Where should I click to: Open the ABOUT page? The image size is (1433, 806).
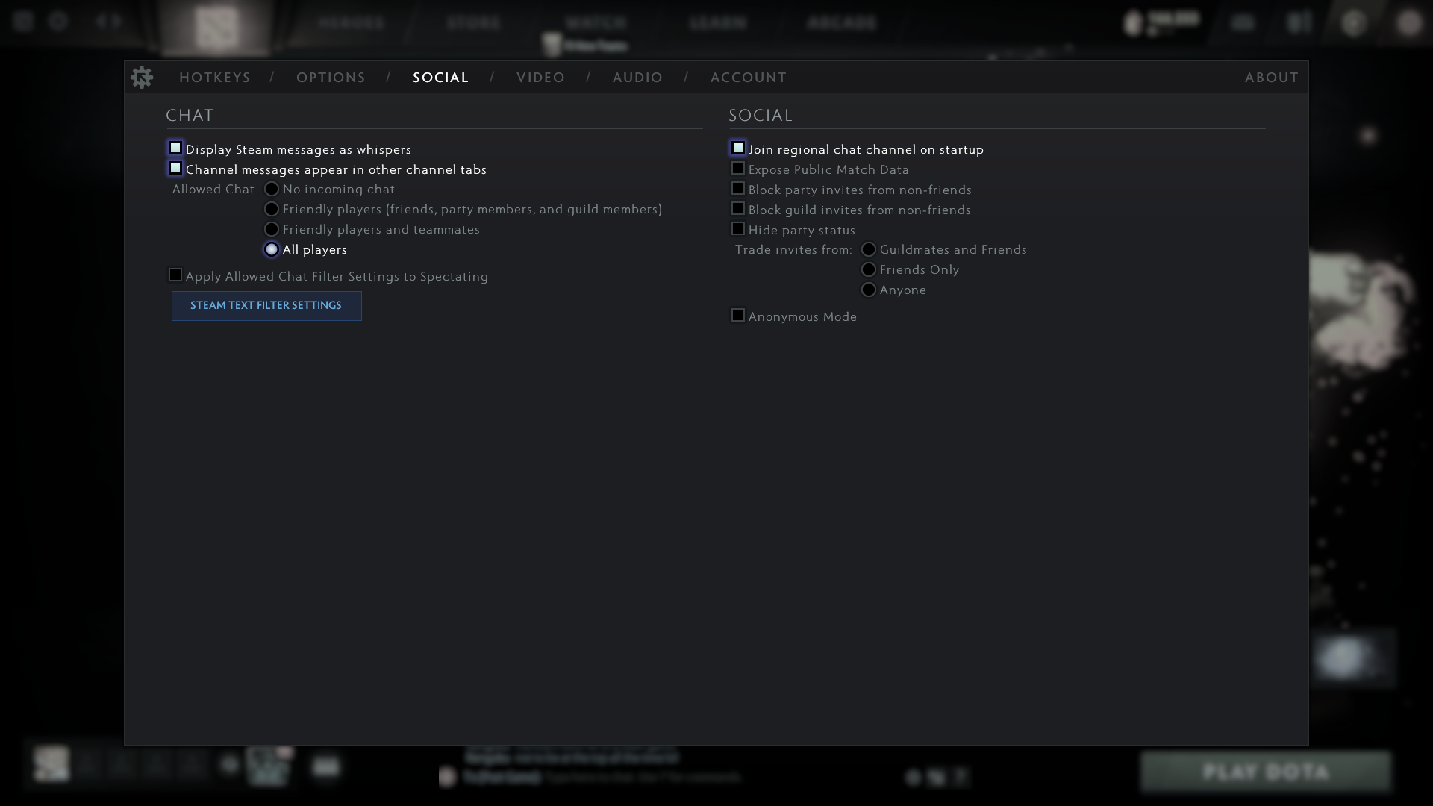[x=1270, y=77]
